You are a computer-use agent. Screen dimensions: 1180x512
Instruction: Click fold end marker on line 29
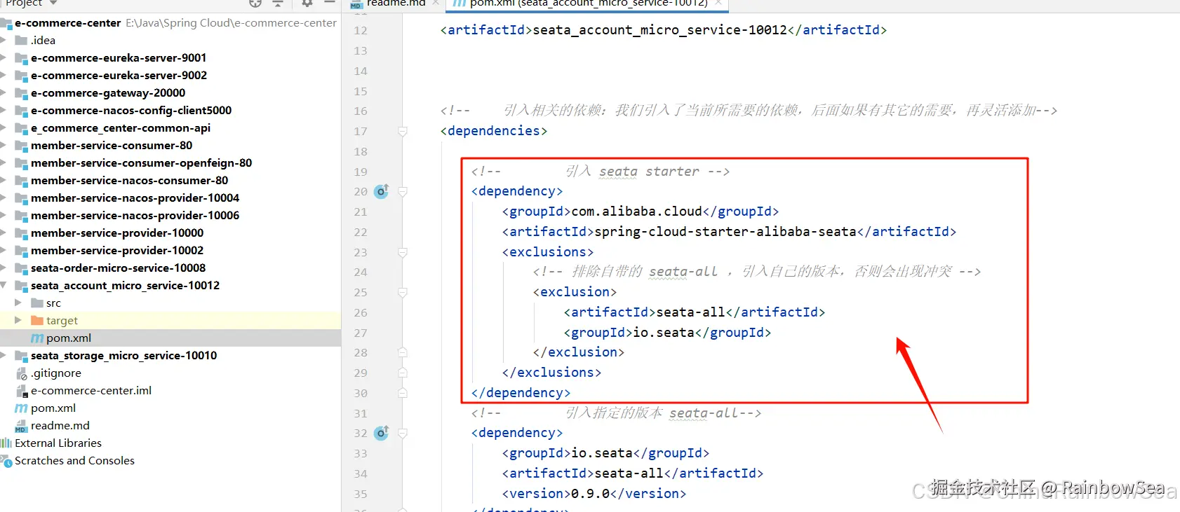(403, 373)
